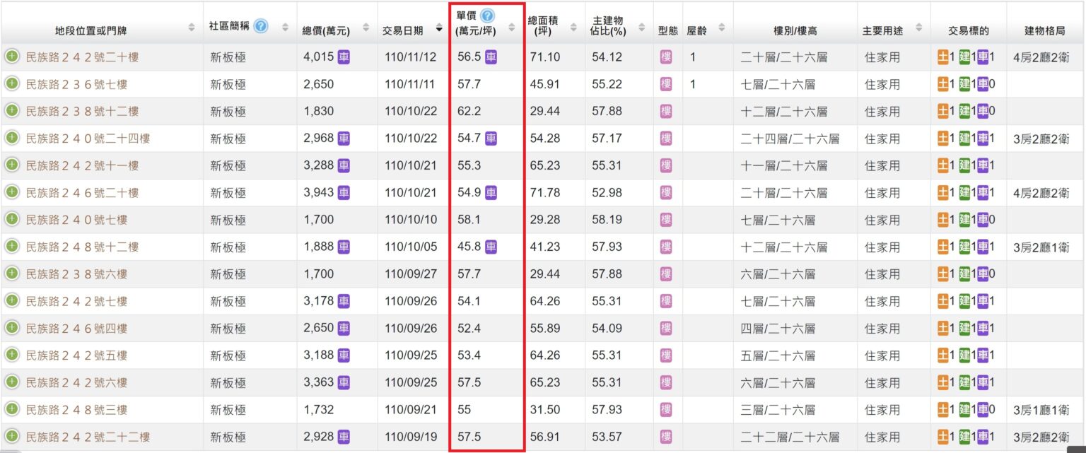Sort table by 主要用途 arrows
This screenshot has height=453, width=1086.
[918, 28]
